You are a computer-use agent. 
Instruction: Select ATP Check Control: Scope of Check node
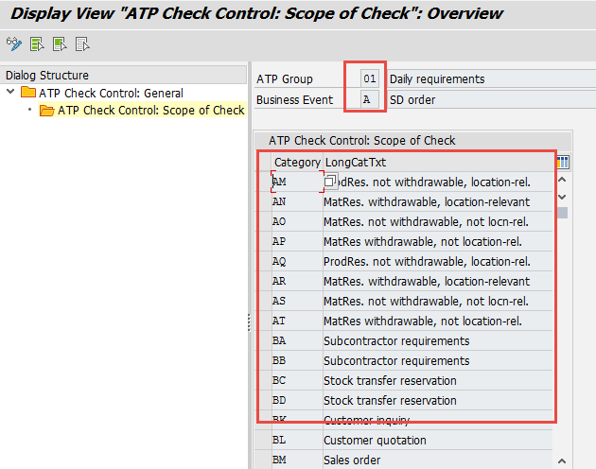(x=151, y=111)
